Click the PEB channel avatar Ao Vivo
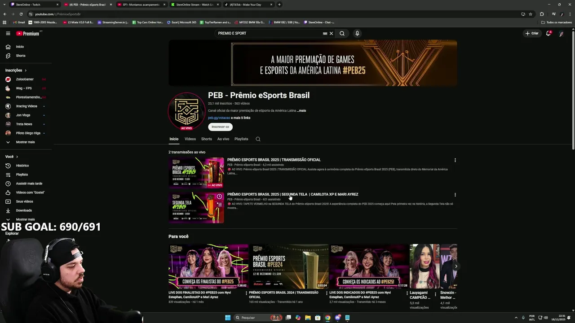 pyautogui.click(x=186, y=111)
